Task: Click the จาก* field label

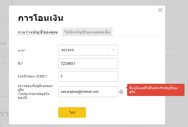Action: pyautogui.click(x=22, y=50)
